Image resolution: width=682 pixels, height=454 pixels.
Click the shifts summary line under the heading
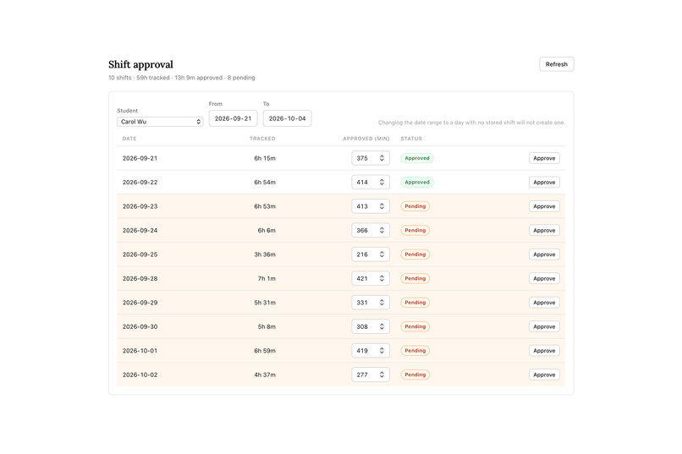182,78
